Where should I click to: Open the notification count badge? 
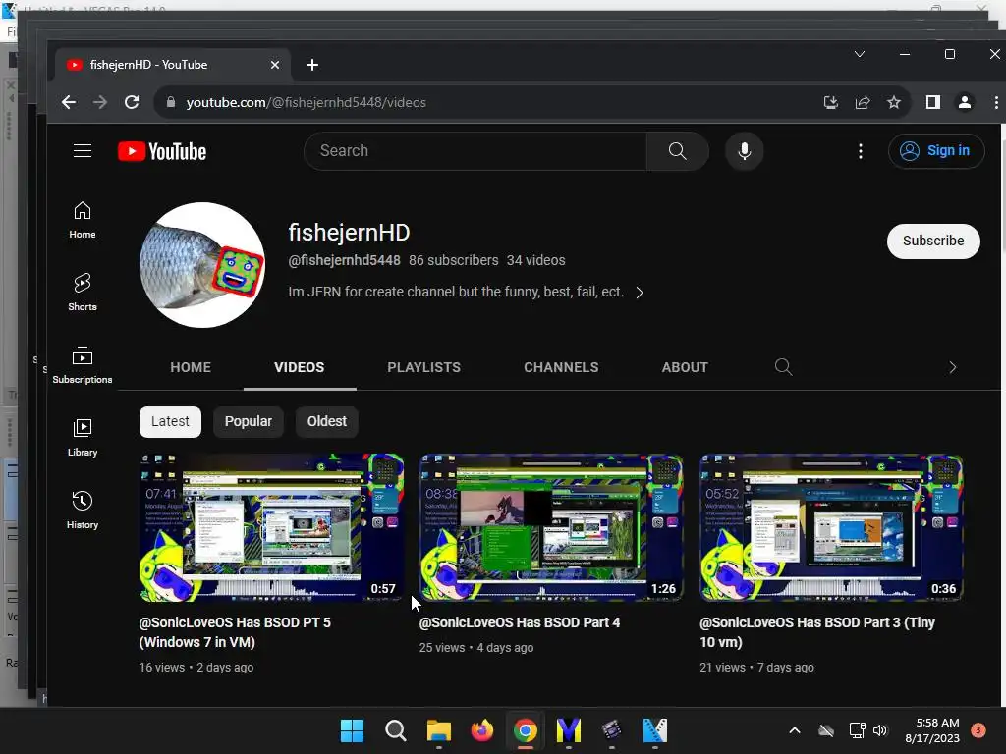(978, 730)
